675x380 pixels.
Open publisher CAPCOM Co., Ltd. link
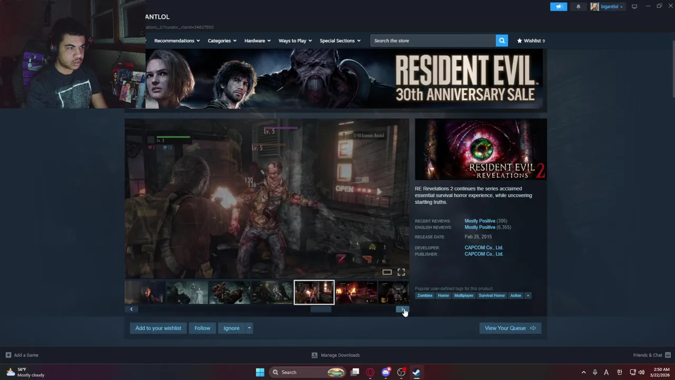click(x=484, y=254)
